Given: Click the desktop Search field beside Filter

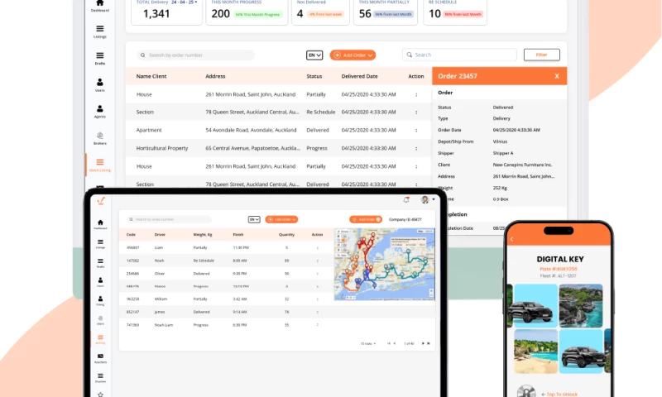Looking at the screenshot, I should [x=460, y=55].
